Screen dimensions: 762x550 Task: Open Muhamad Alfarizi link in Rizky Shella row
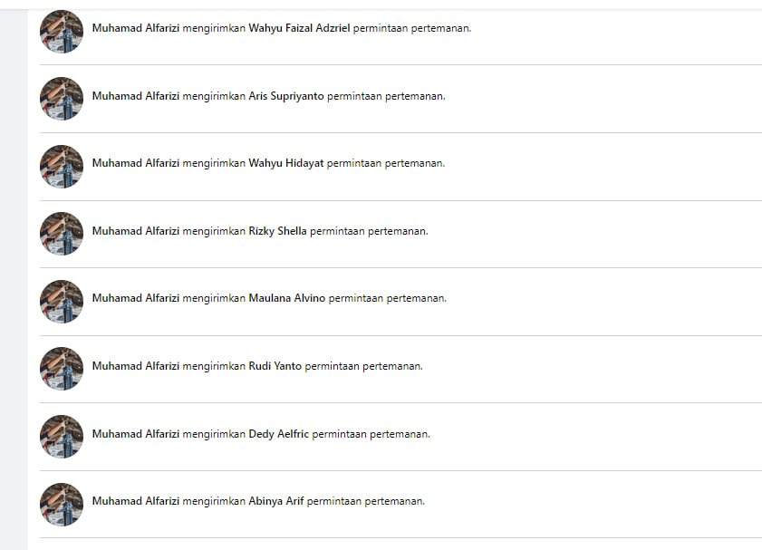pos(135,231)
